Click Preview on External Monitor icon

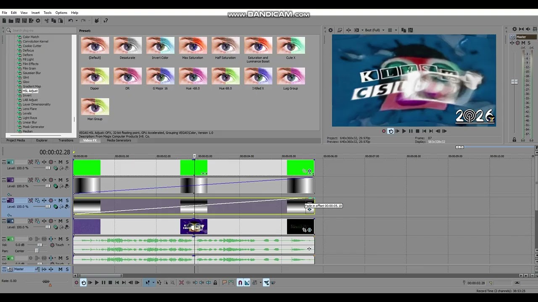click(x=340, y=30)
